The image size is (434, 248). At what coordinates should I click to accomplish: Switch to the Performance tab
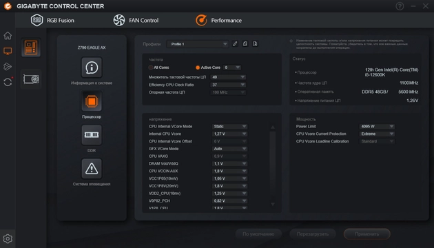[218, 20]
